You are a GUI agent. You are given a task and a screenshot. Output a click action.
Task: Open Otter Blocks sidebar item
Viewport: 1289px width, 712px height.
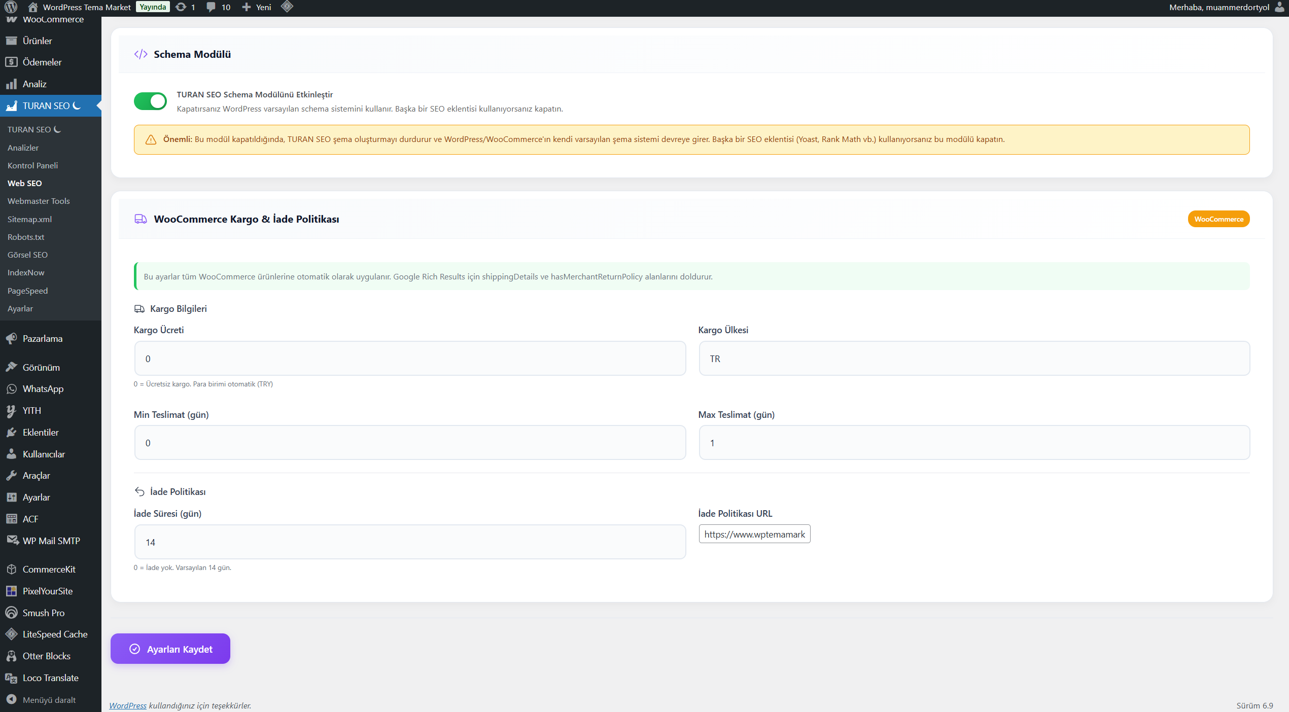pos(46,656)
